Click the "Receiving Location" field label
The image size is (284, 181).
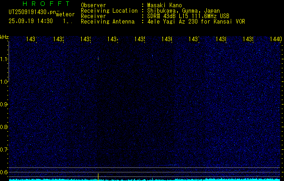[109, 11]
